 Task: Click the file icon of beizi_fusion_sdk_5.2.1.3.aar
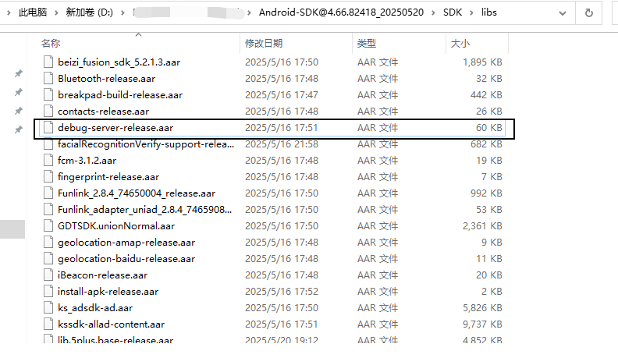tap(48, 62)
